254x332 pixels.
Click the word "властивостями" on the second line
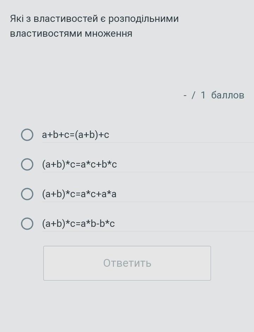click(46, 34)
